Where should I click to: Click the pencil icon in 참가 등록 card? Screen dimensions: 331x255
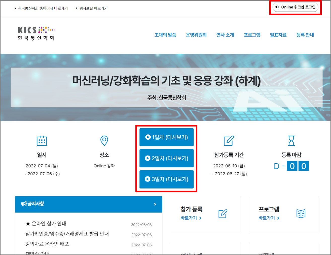click(x=223, y=214)
